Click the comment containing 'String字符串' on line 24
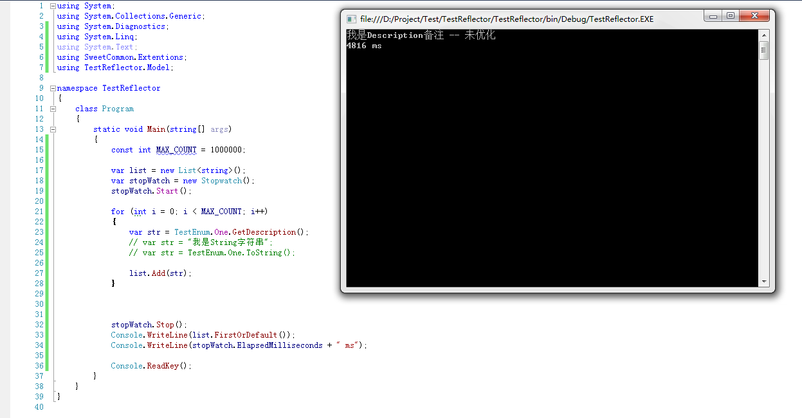The width and height of the screenshot is (802, 418). pyautogui.click(x=201, y=242)
